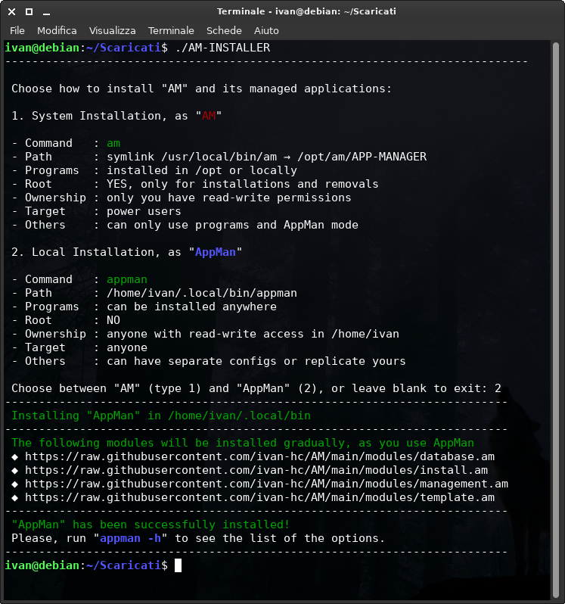Click the blue 'appman -h' command hint
Screen dimensions: 565x604
[x=131, y=538]
